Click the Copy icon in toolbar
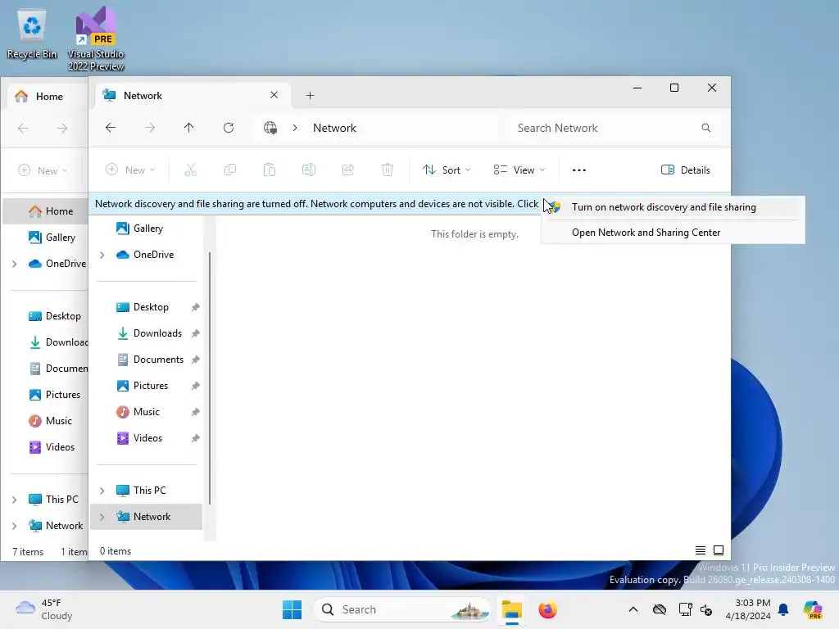Viewport: 839px width, 629px height. [230, 170]
